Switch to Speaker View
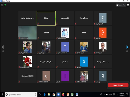 click(121, 5)
